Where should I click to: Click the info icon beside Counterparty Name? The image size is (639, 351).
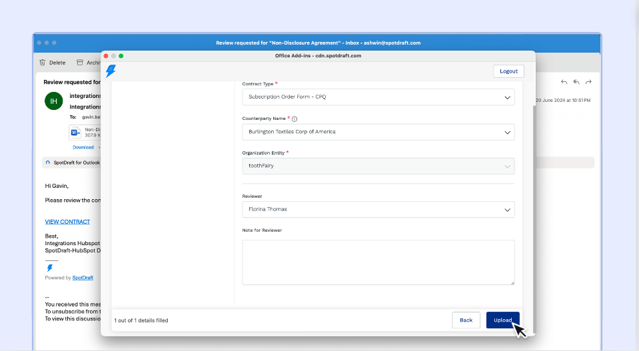295,119
